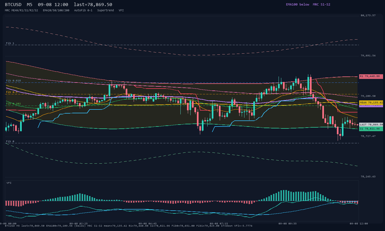Click the '09-08 12:00' time axis label
This screenshot has height=231, width=385.
click(x=359, y=224)
